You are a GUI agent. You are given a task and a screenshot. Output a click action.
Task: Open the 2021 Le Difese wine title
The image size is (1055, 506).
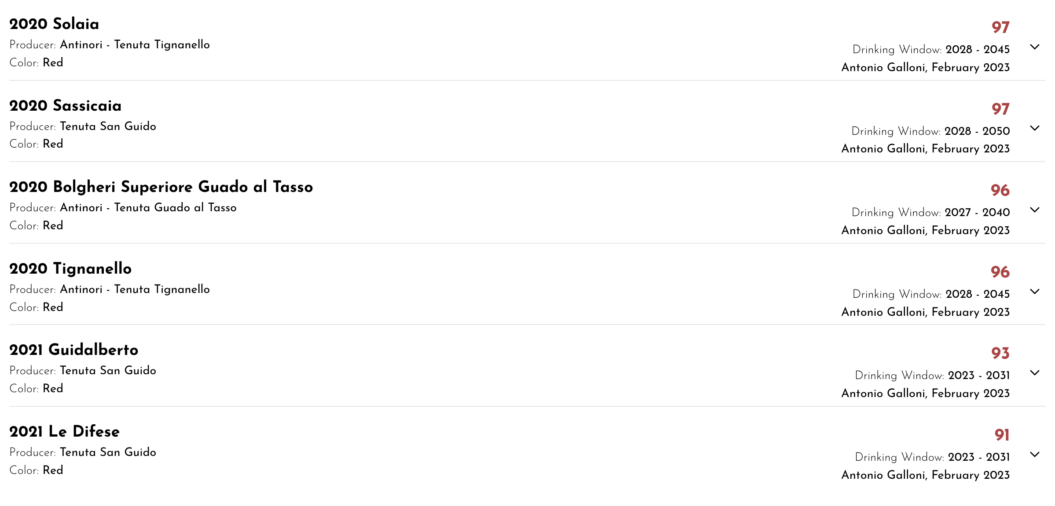65,431
